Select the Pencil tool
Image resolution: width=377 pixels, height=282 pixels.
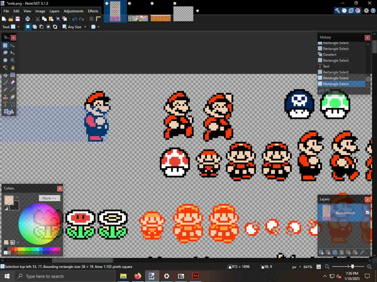(5, 90)
